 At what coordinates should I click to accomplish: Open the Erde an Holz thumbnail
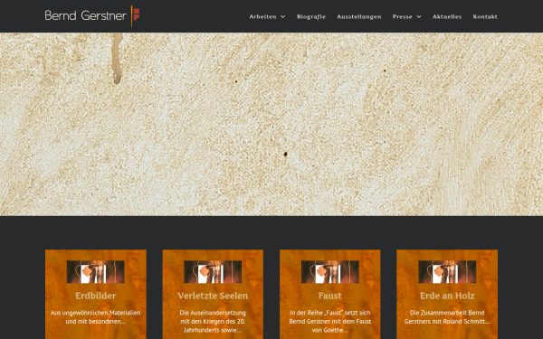click(x=447, y=272)
